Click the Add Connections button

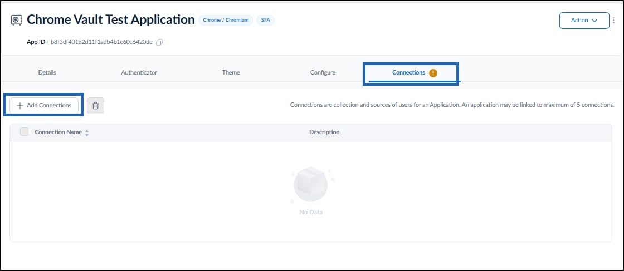pos(44,105)
